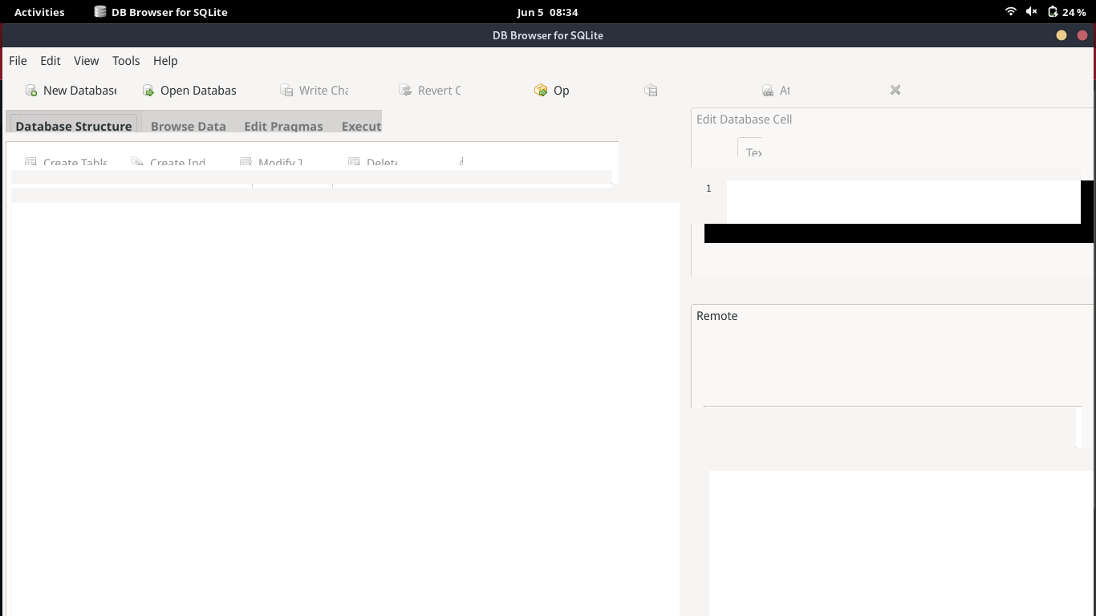Image resolution: width=1096 pixels, height=616 pixels.
Task: Click the Wi-Fi status icon
Action: (1011, 12)
